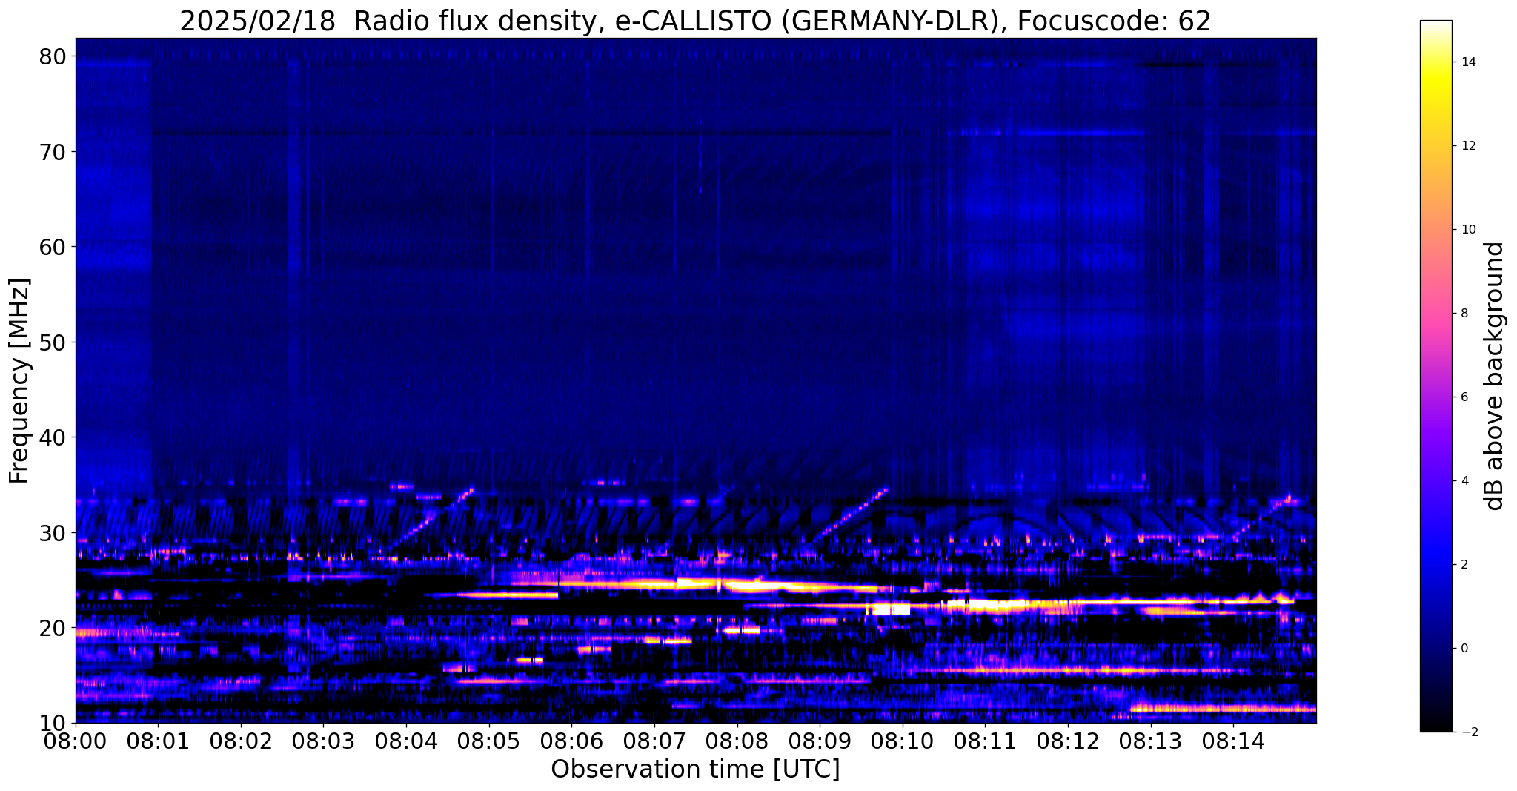Click the 30 MHz frequency tick label

53,533
